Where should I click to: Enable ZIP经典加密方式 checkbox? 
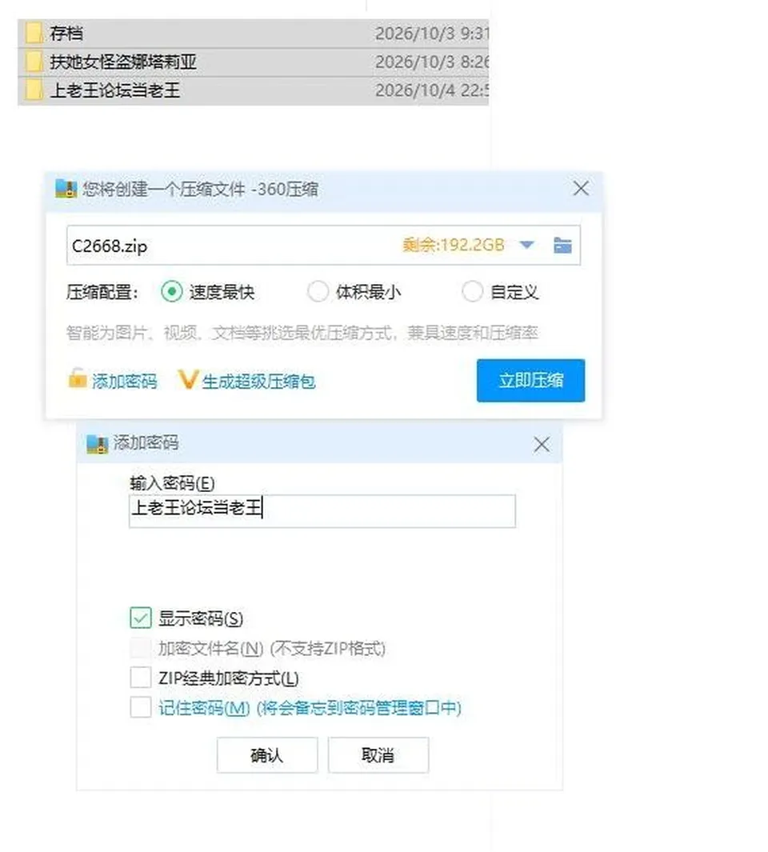[141, 678]
